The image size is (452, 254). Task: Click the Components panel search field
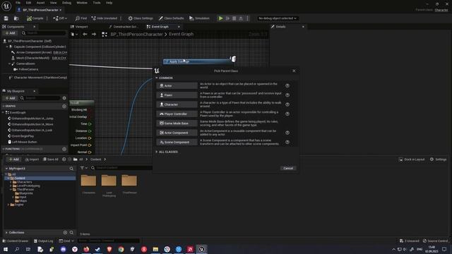(44, 33)
